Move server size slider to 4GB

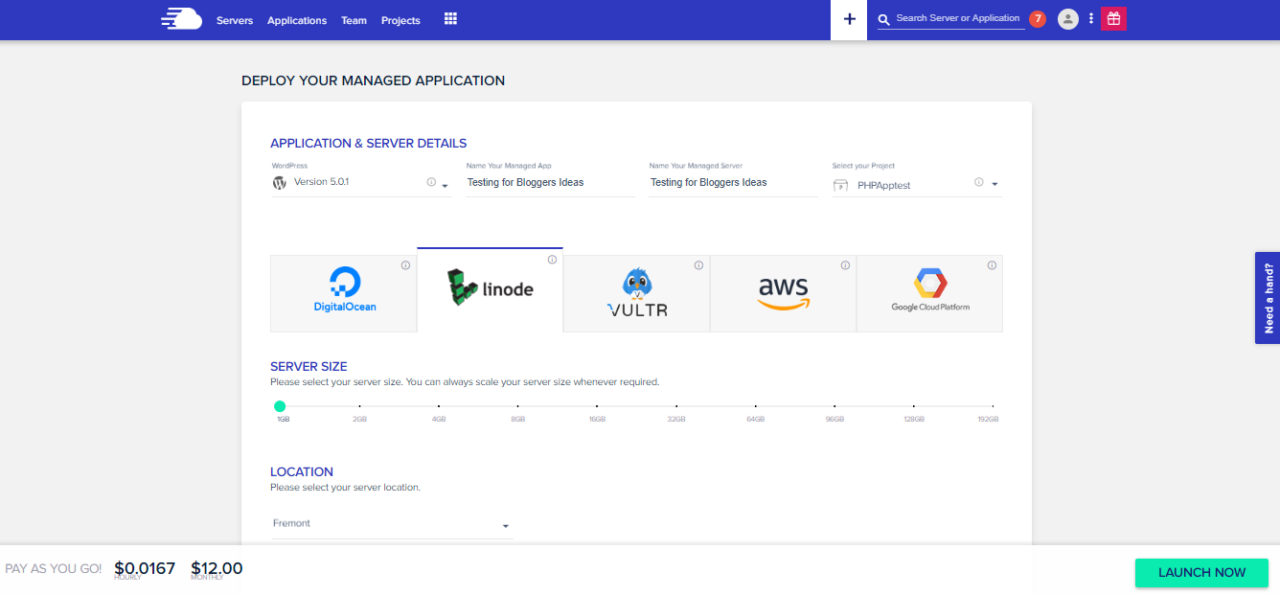coord(438,405)
